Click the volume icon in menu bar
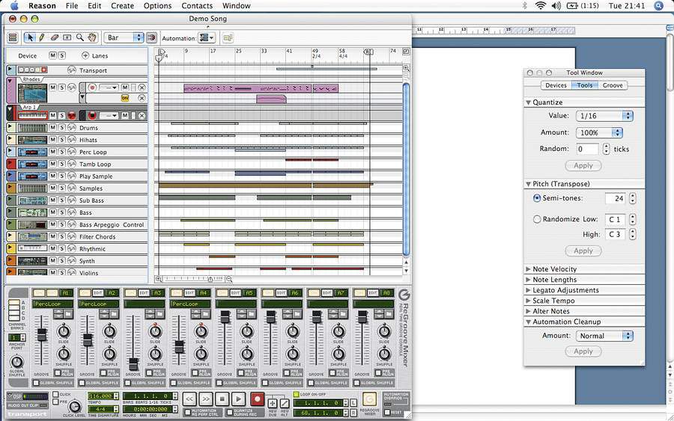Image resolution: width=674 pixels, height=421 pixels. (x=556, y=5)
